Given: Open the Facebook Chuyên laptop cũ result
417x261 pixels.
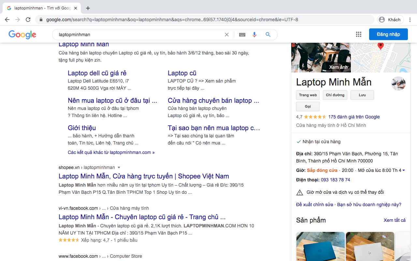Looking at the screenshot, I should point(142,217).
